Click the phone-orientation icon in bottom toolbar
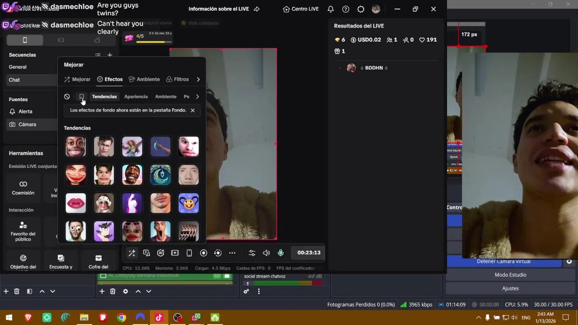 click(189, 253)
